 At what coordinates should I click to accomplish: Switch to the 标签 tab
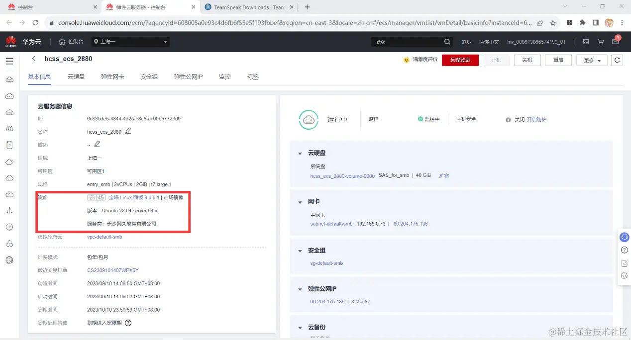click(253, 77)
